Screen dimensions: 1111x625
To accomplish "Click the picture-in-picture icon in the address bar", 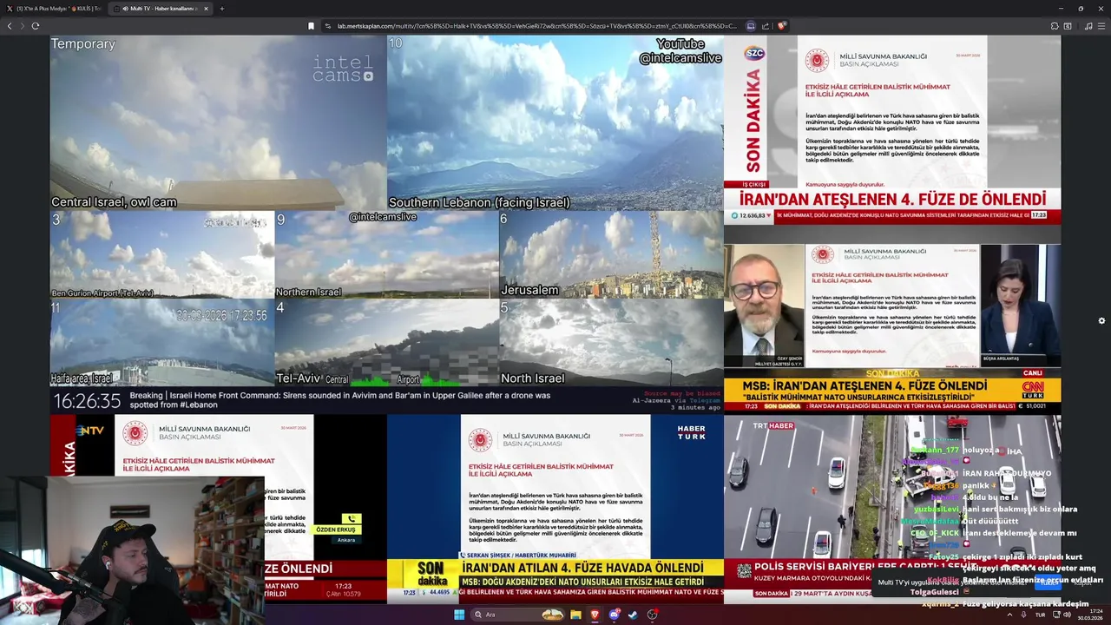I will coord(751,26).
